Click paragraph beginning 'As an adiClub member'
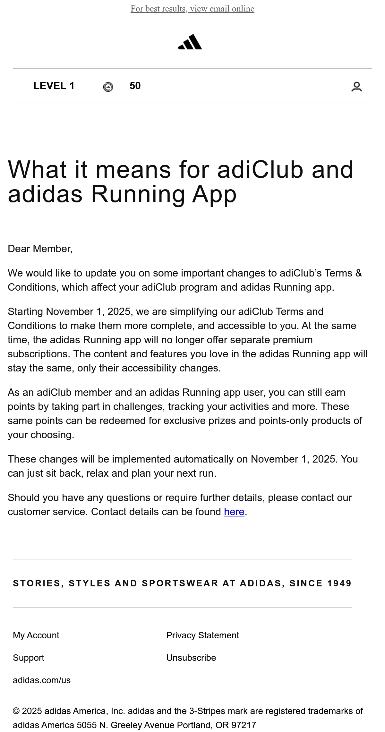Screen dimensions: 385x732 click(x=185, y=413)
